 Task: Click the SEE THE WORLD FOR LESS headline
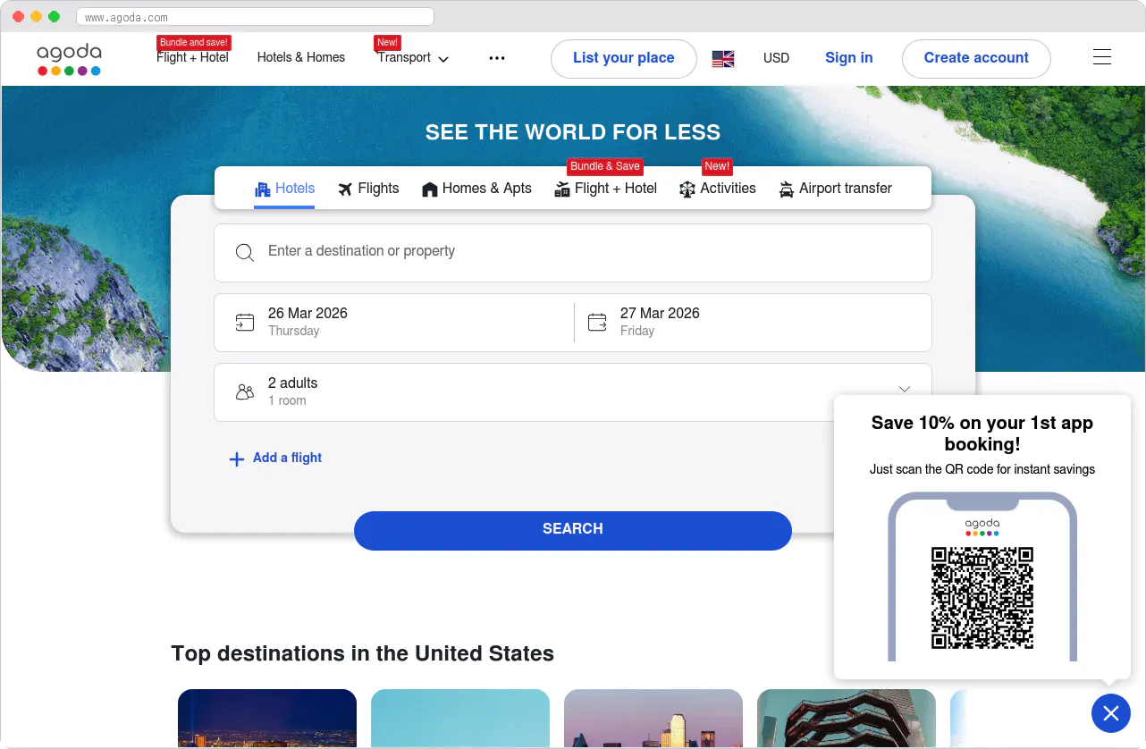(x=573, y=132)
